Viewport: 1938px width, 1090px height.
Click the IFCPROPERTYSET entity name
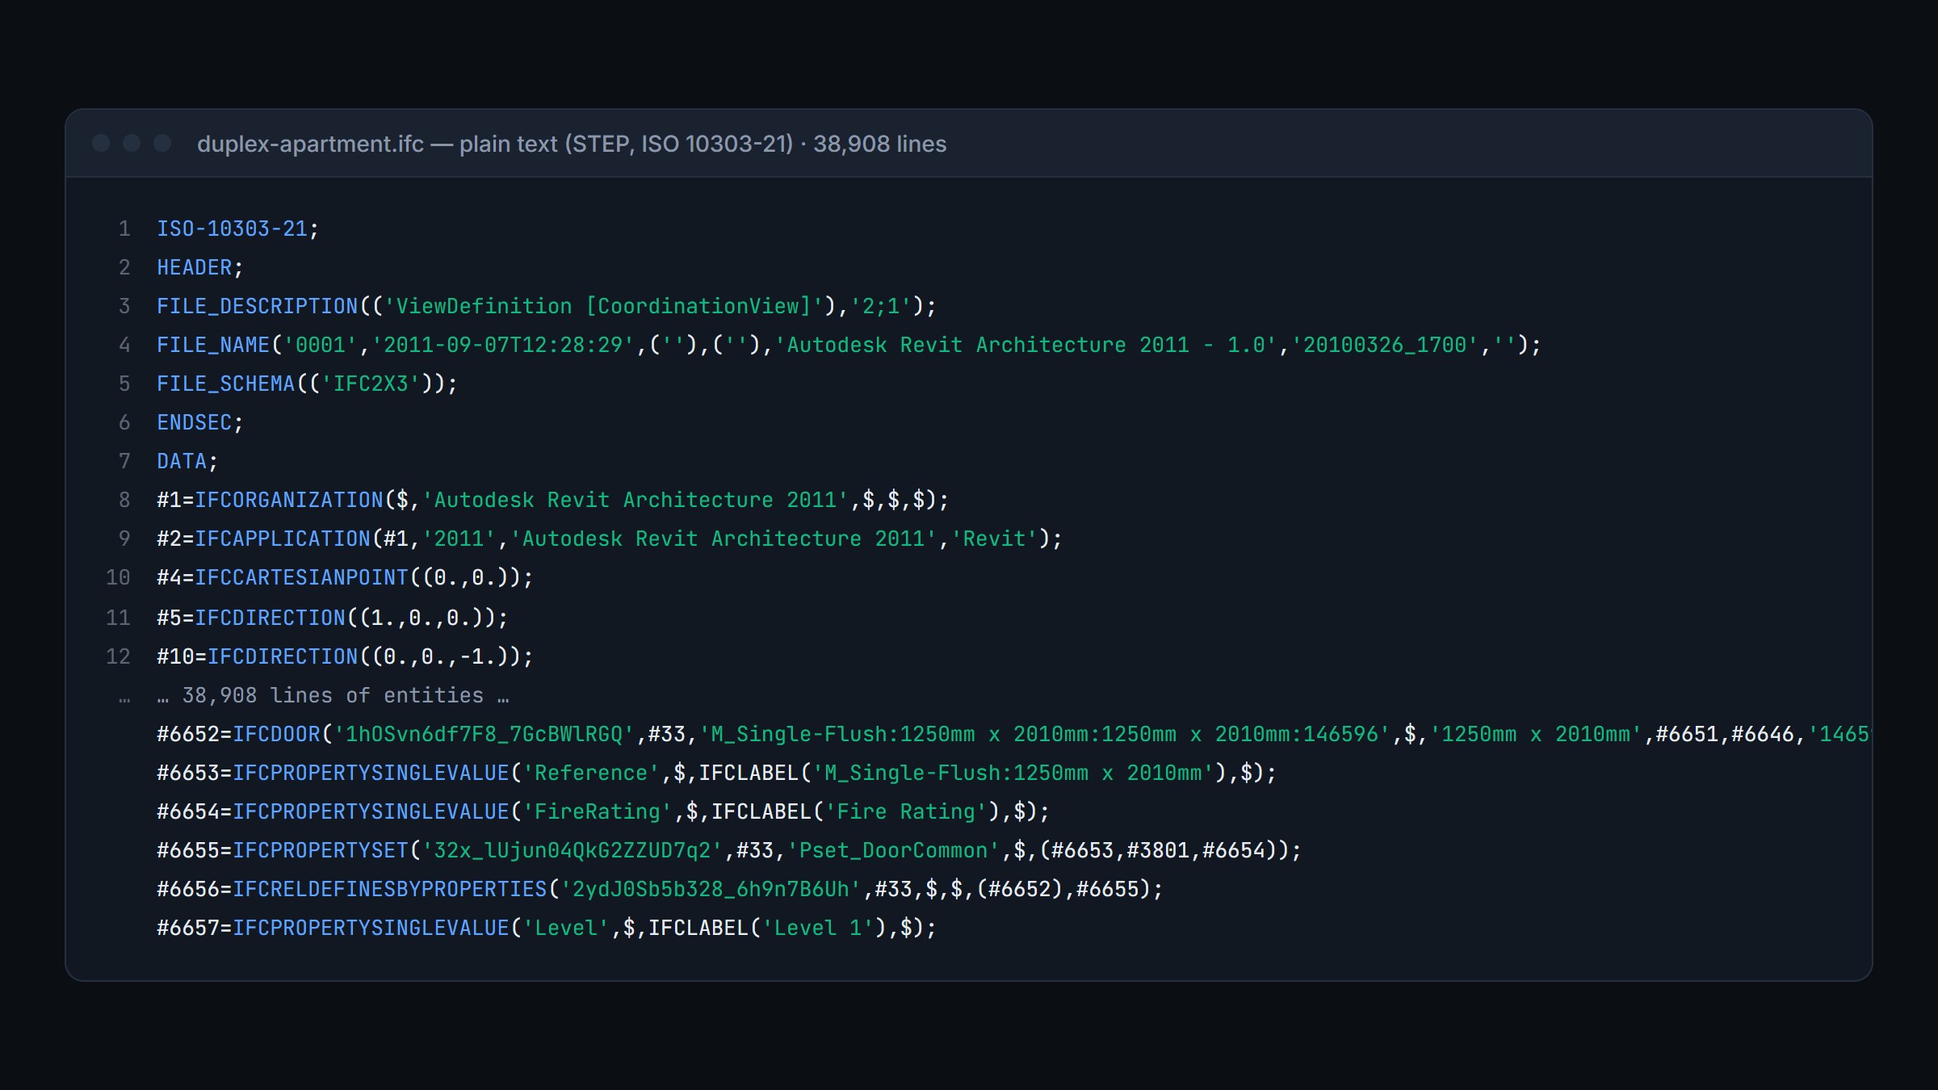point(321,850)
